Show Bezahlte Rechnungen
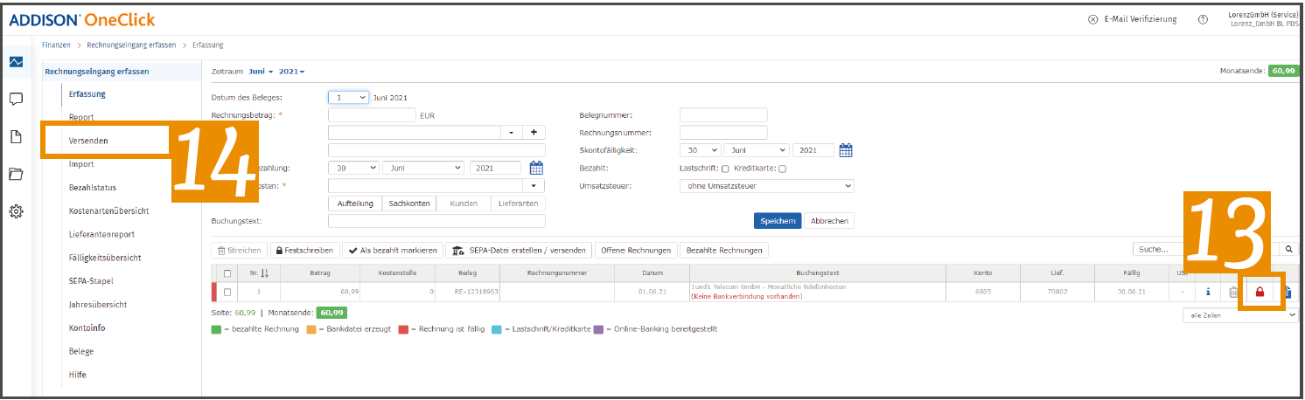 pyautogui.click(x=723, y=250)
